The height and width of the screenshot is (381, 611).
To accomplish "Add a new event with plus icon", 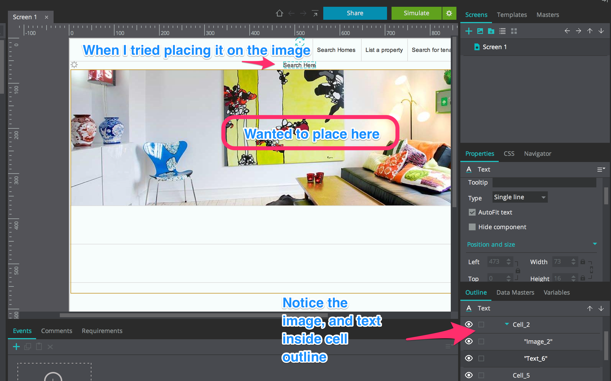I will [16, 347].
